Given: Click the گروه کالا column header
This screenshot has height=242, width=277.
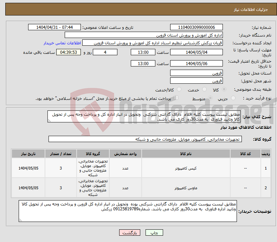Looking at the screenshot, I should (93, 154).
